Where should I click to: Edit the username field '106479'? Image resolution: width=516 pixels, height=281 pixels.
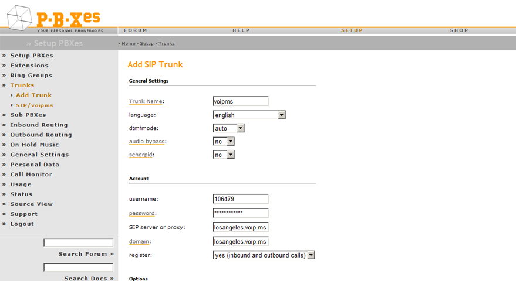(x=241, y=199)
